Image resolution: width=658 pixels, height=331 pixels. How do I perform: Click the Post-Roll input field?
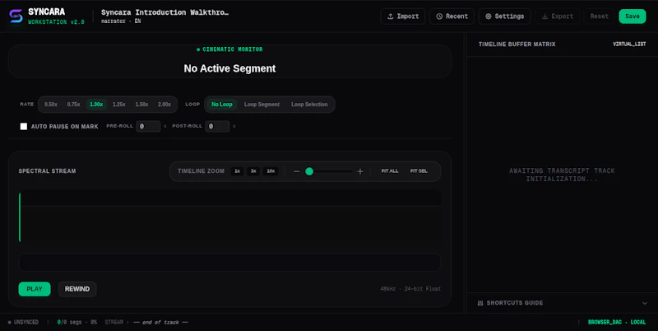[x=217, y=126]
